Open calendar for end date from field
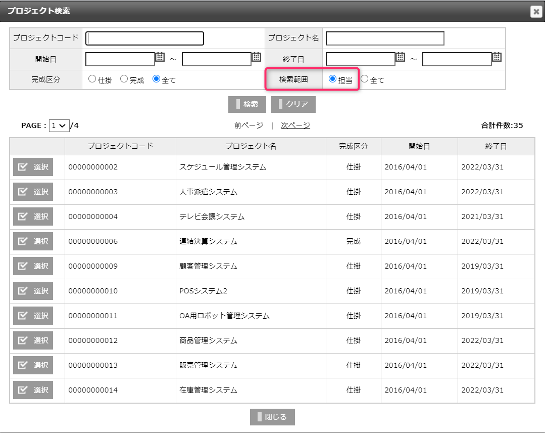The height and width of the screenshot is (433, 545). pos(401,57)
